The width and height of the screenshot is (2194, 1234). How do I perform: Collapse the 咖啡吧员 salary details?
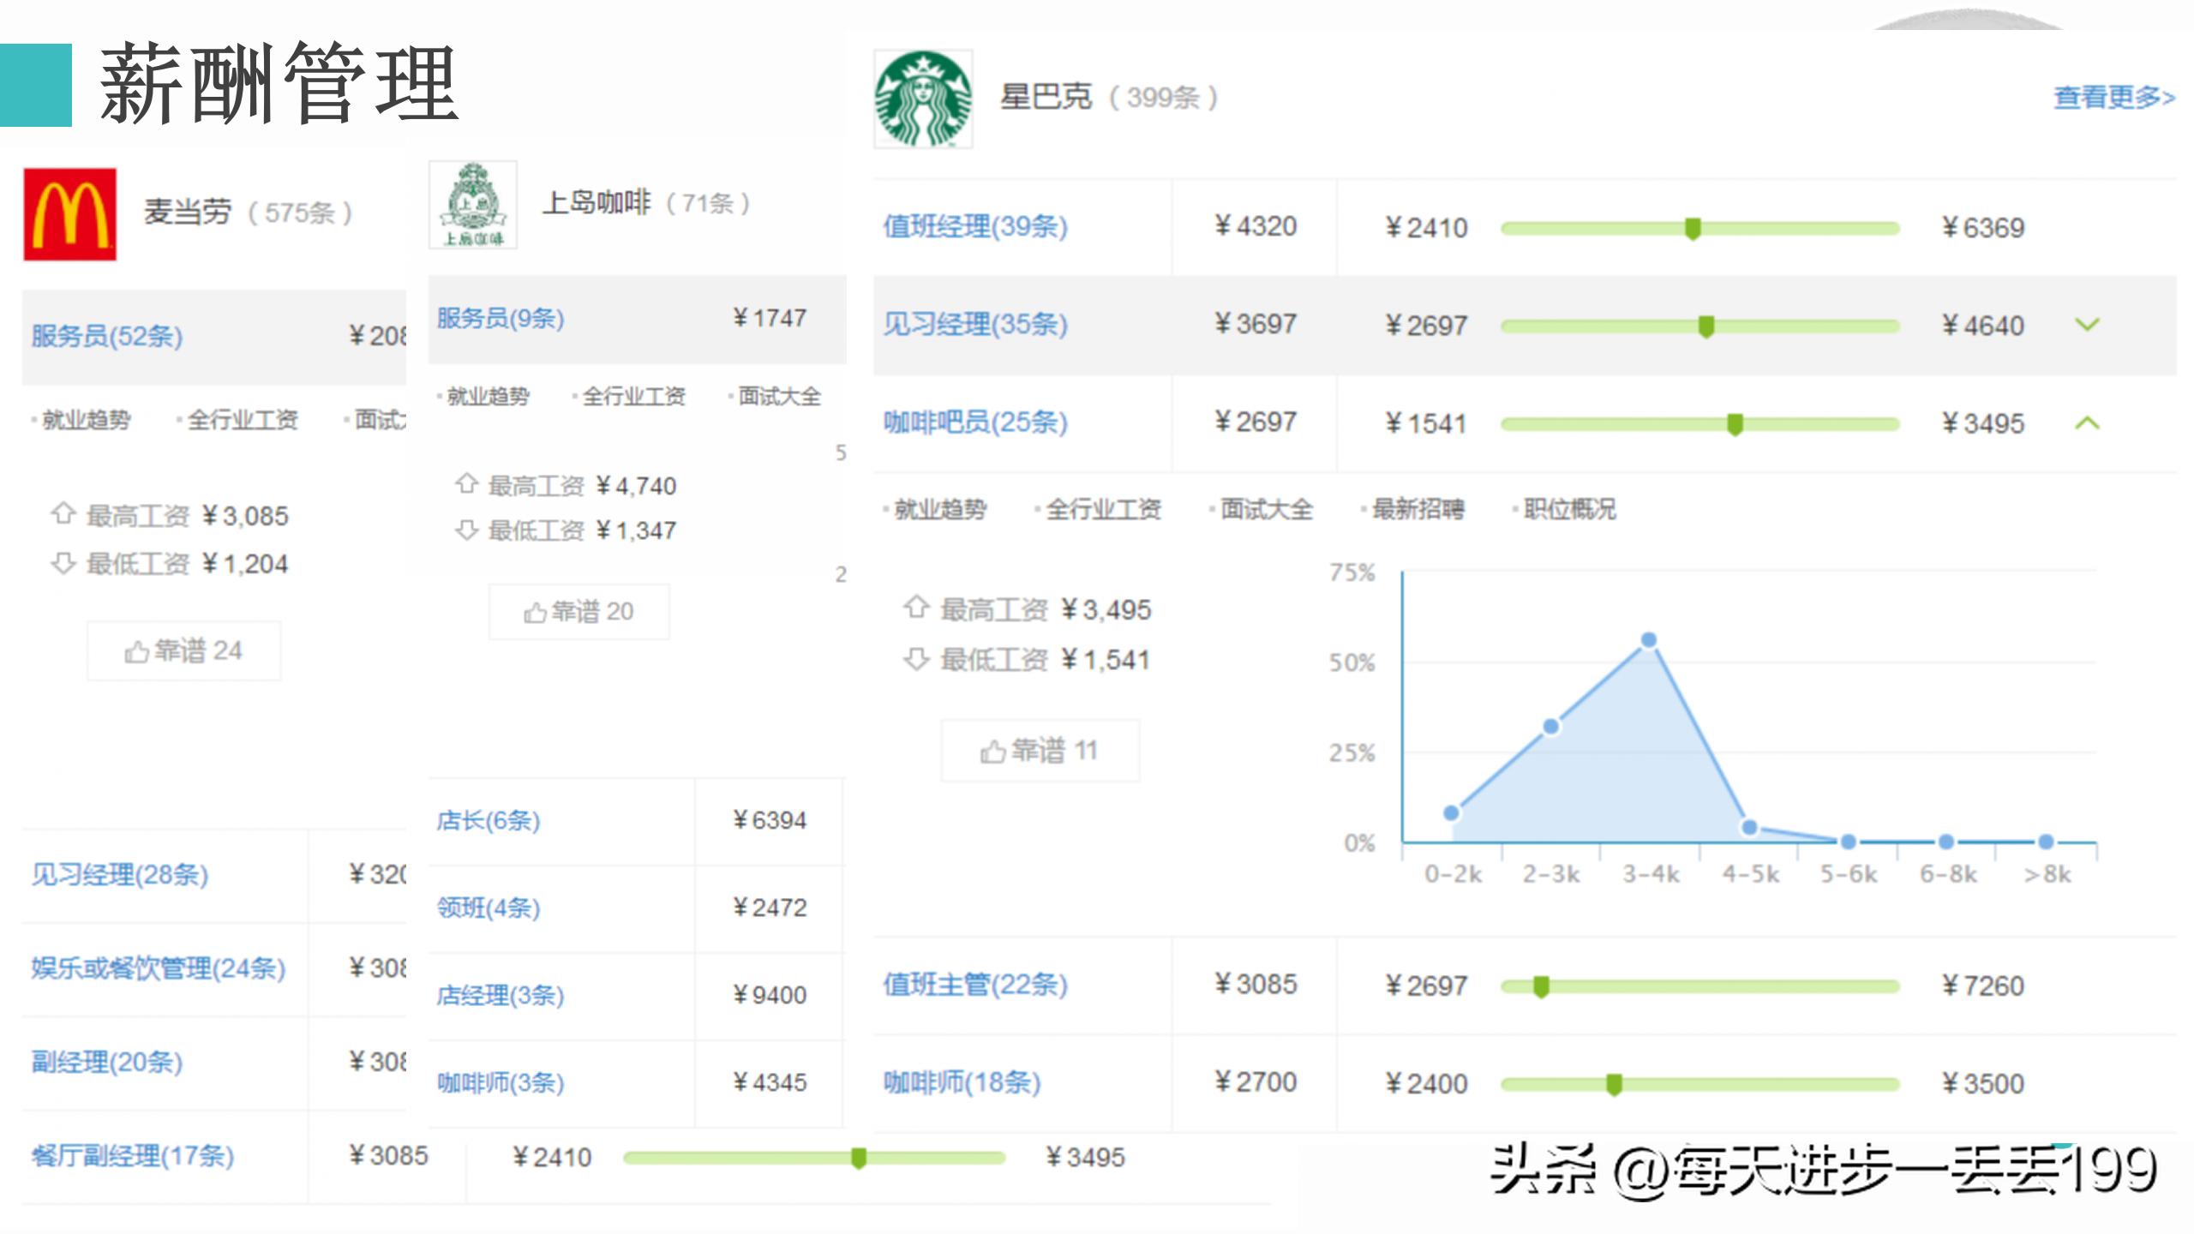[2086, 422]
